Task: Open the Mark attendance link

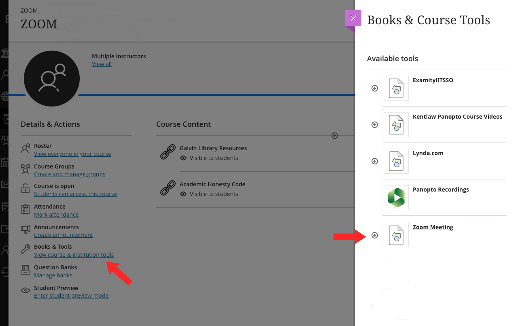Action: tap(56, 215)
